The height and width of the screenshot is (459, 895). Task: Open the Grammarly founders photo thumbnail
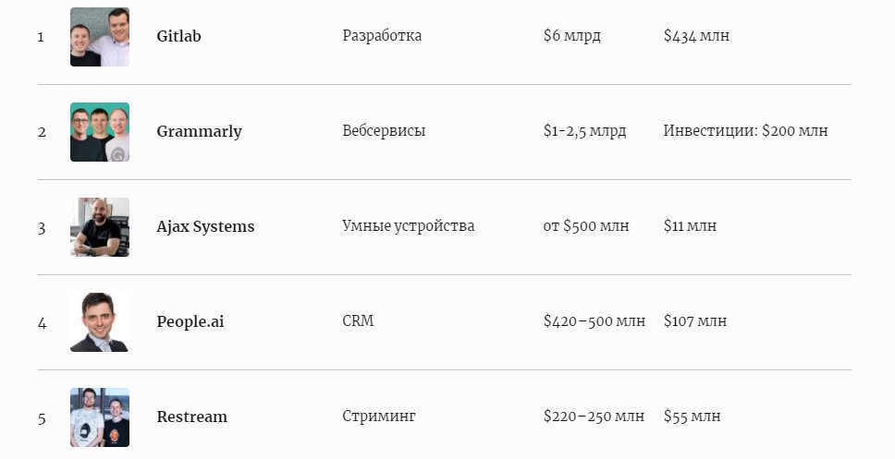[100, 132]
